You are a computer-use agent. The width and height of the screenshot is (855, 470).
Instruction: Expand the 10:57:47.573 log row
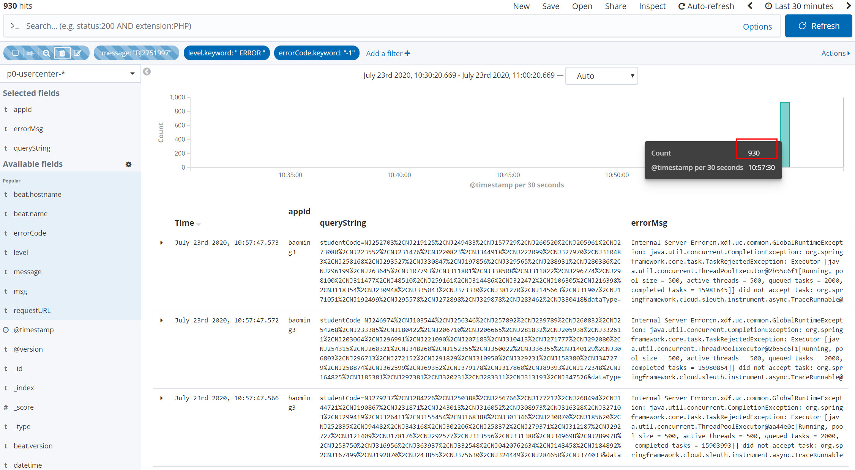pos(161,243)
